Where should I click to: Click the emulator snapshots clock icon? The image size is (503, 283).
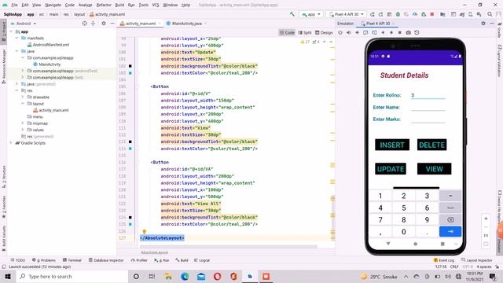tap(417, 32)
